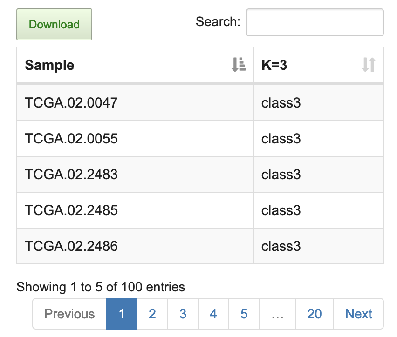The height and width of the screenshot is (337, 397).
Task: Click sample cell TCGA.02.2483
Action: (71, 175)
